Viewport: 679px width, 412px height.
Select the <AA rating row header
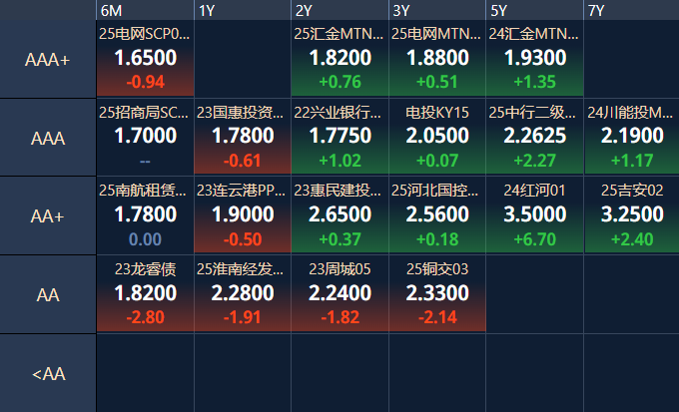(48, 373)
